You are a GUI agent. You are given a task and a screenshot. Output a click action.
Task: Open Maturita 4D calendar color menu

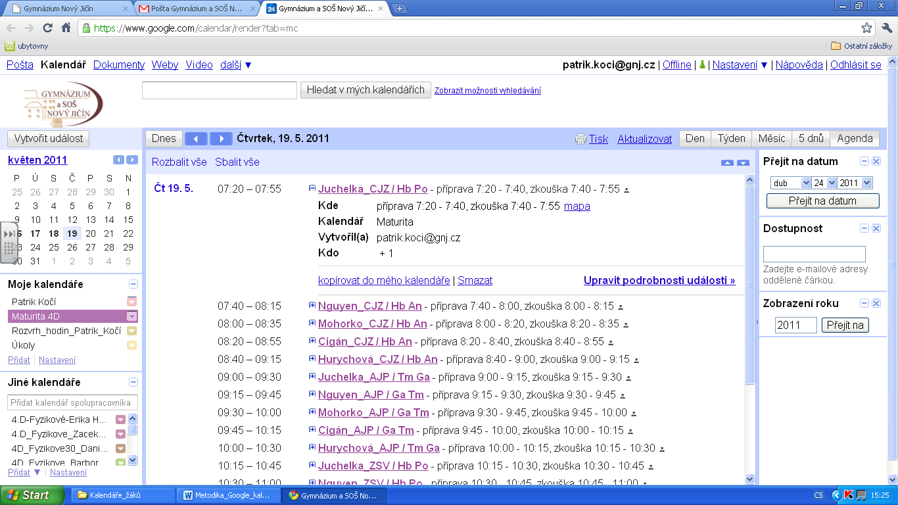[x=131, y=316]
